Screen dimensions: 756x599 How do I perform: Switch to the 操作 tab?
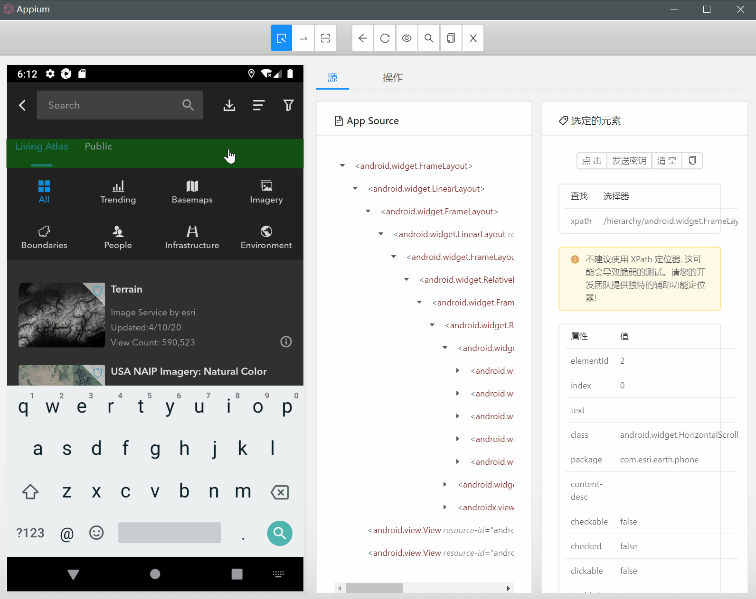(393, 78)
